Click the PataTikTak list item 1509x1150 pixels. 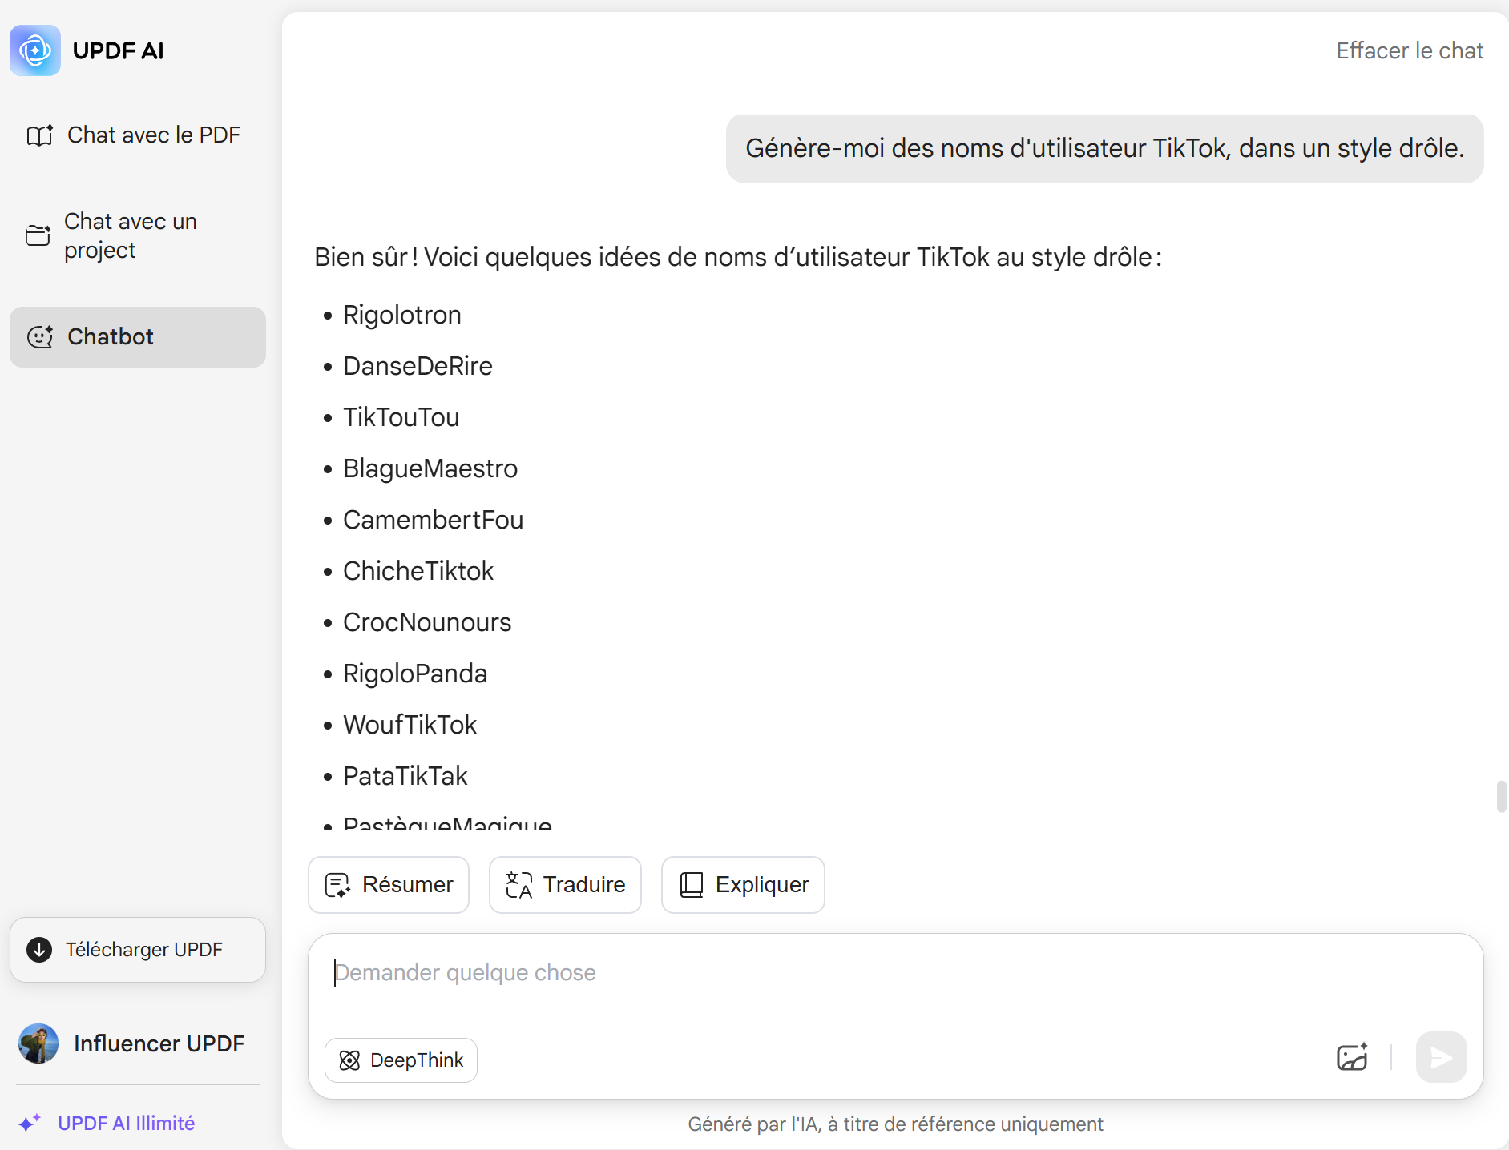pos(405,776)
